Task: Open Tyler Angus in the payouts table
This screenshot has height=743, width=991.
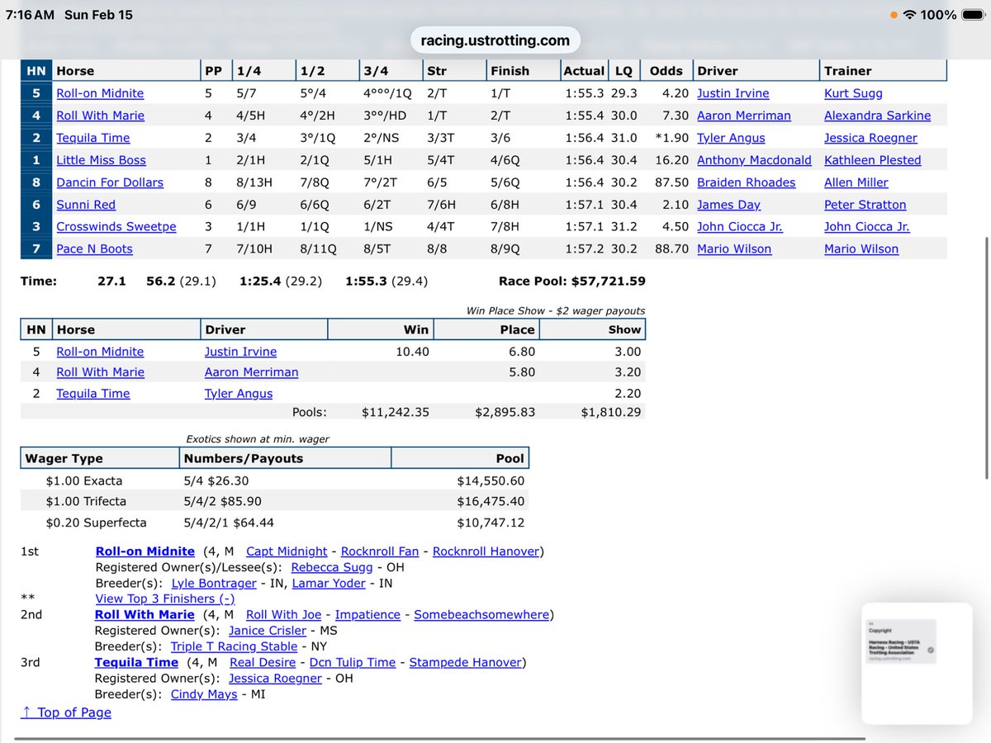Action: [239, 394]
